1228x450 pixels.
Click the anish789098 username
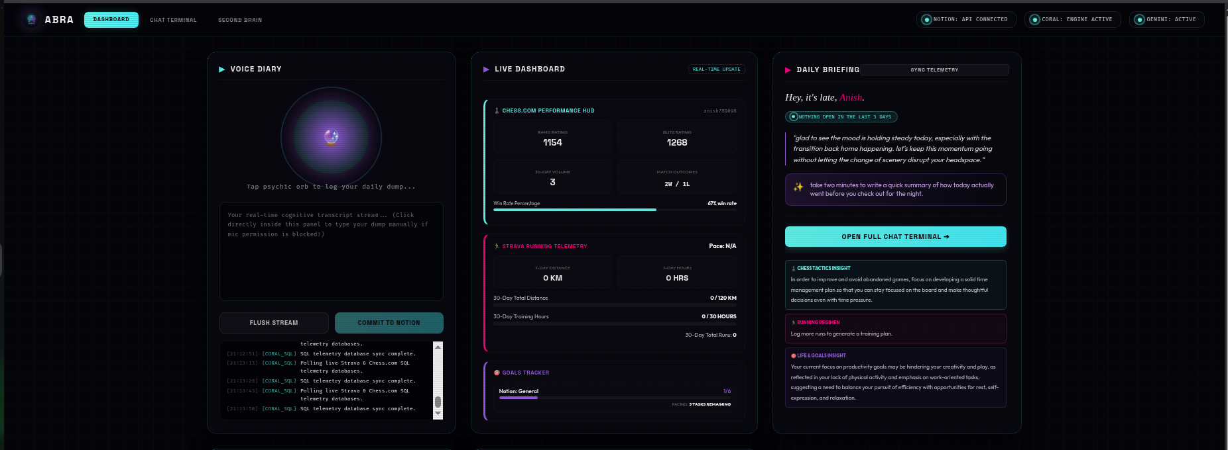click(720, 111)
